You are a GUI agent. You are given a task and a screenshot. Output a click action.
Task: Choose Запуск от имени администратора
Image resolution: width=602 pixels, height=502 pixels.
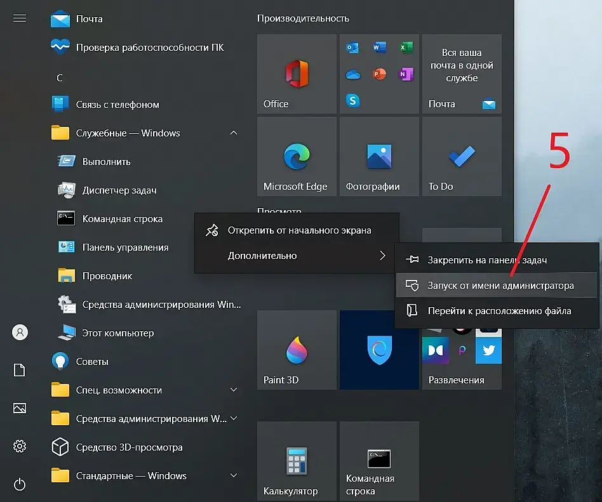497,285
